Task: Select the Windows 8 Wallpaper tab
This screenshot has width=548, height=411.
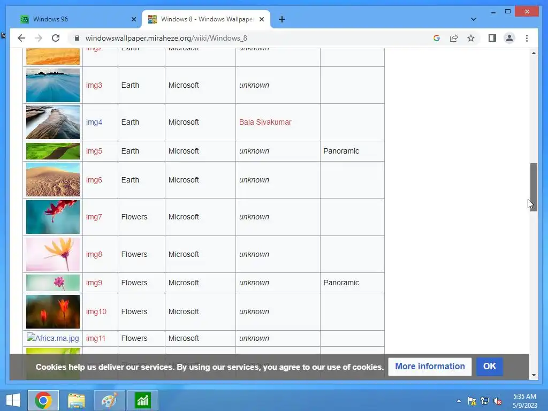Action: pyautogui.click(x=206, y=19)
